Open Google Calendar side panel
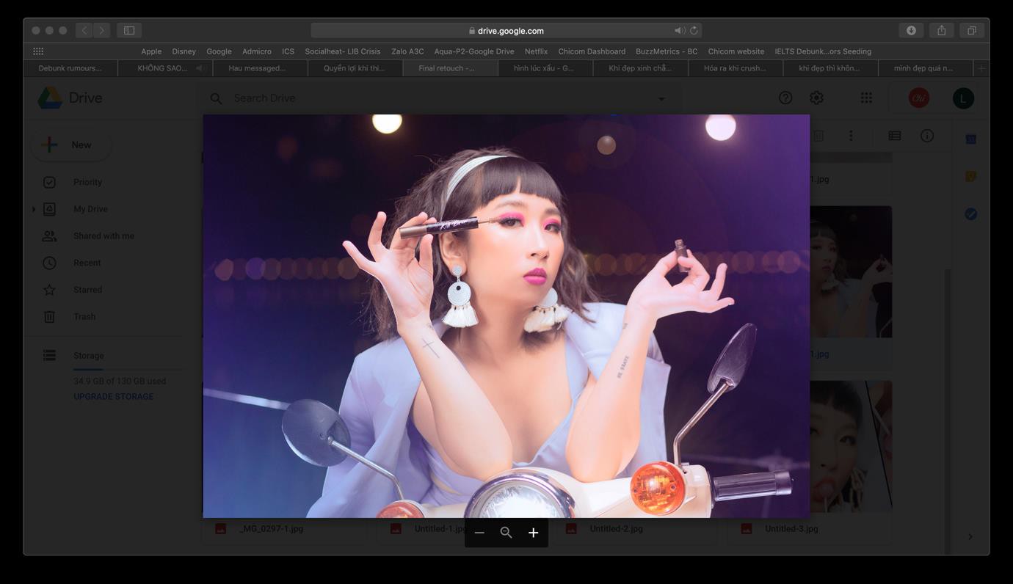Image resolution: width=1013 pixels, height=584 pixels. (x=970, y=139)
